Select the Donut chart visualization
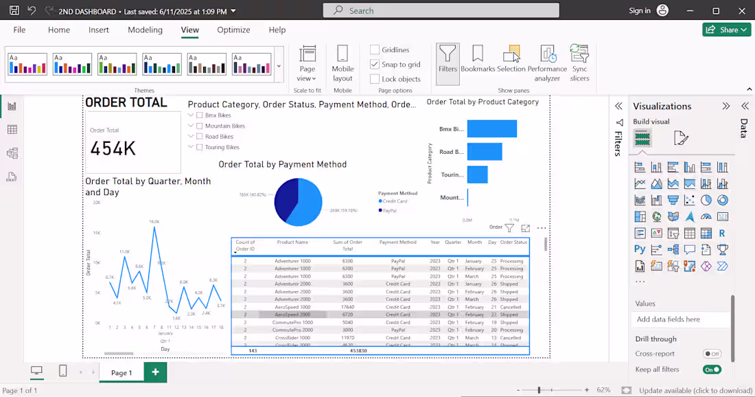The image size is (755, 397). pyautogui.click(x=722, y=199)
